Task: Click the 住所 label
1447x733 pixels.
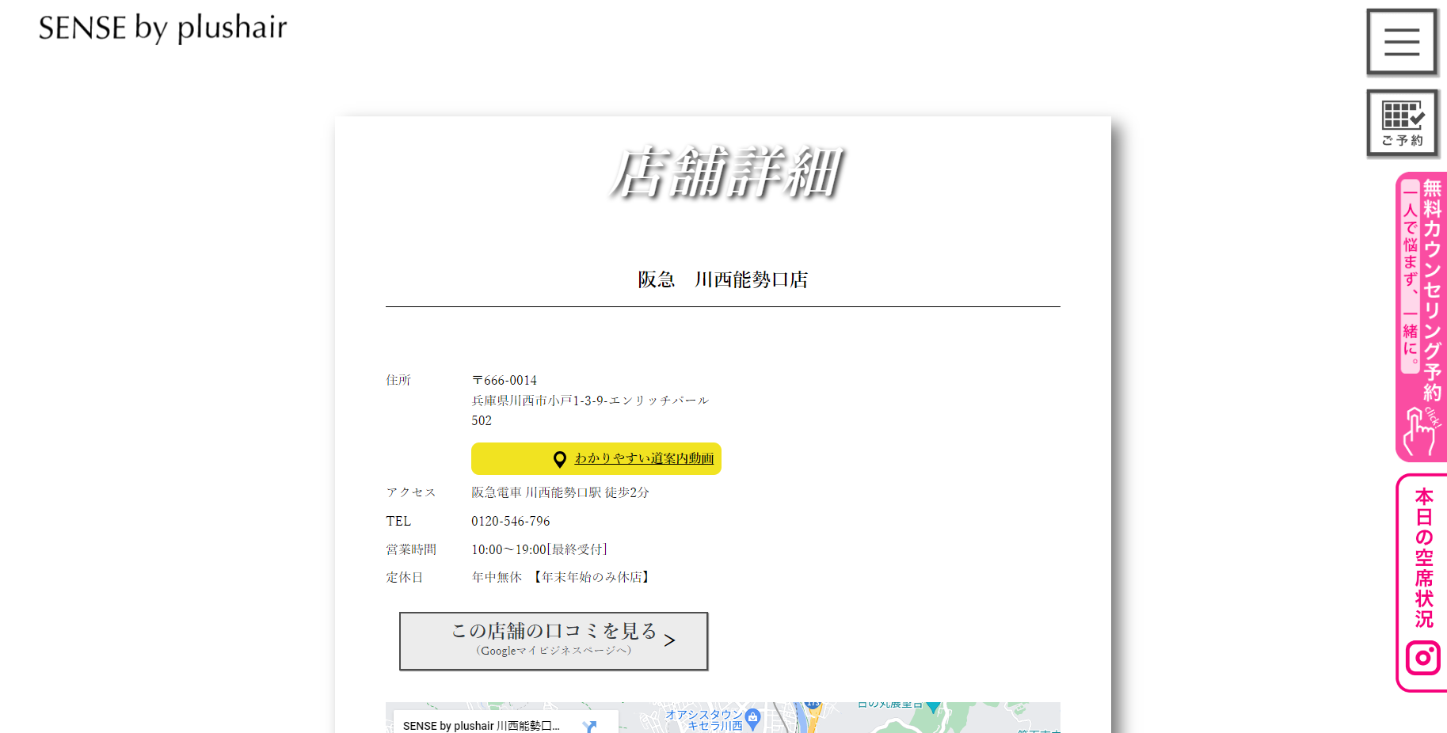Action: 398,380
